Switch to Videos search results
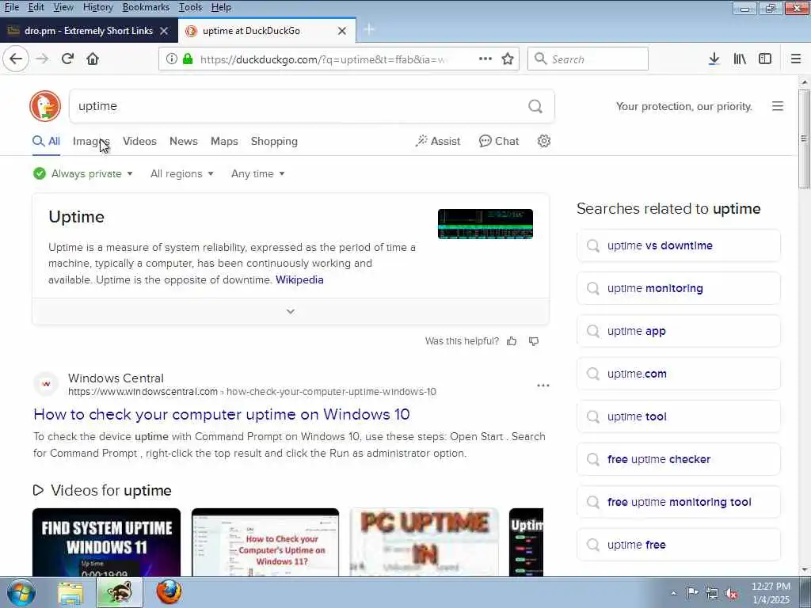This screenshot has height=608, width=811. [x=139, y=141]
